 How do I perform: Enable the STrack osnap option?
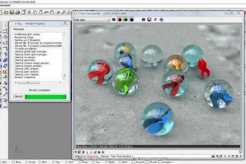pyautogui.click(x=147, y=162)
